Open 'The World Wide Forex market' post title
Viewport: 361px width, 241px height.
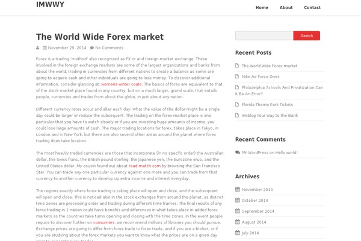point(100,37)
